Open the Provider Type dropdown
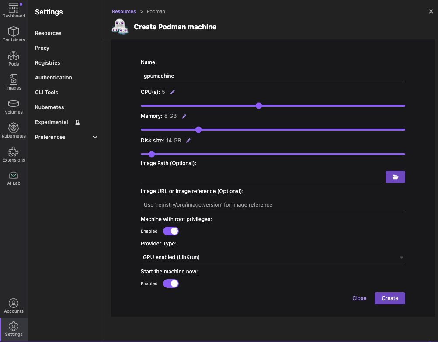438x342 pixels. pos(273,257)
